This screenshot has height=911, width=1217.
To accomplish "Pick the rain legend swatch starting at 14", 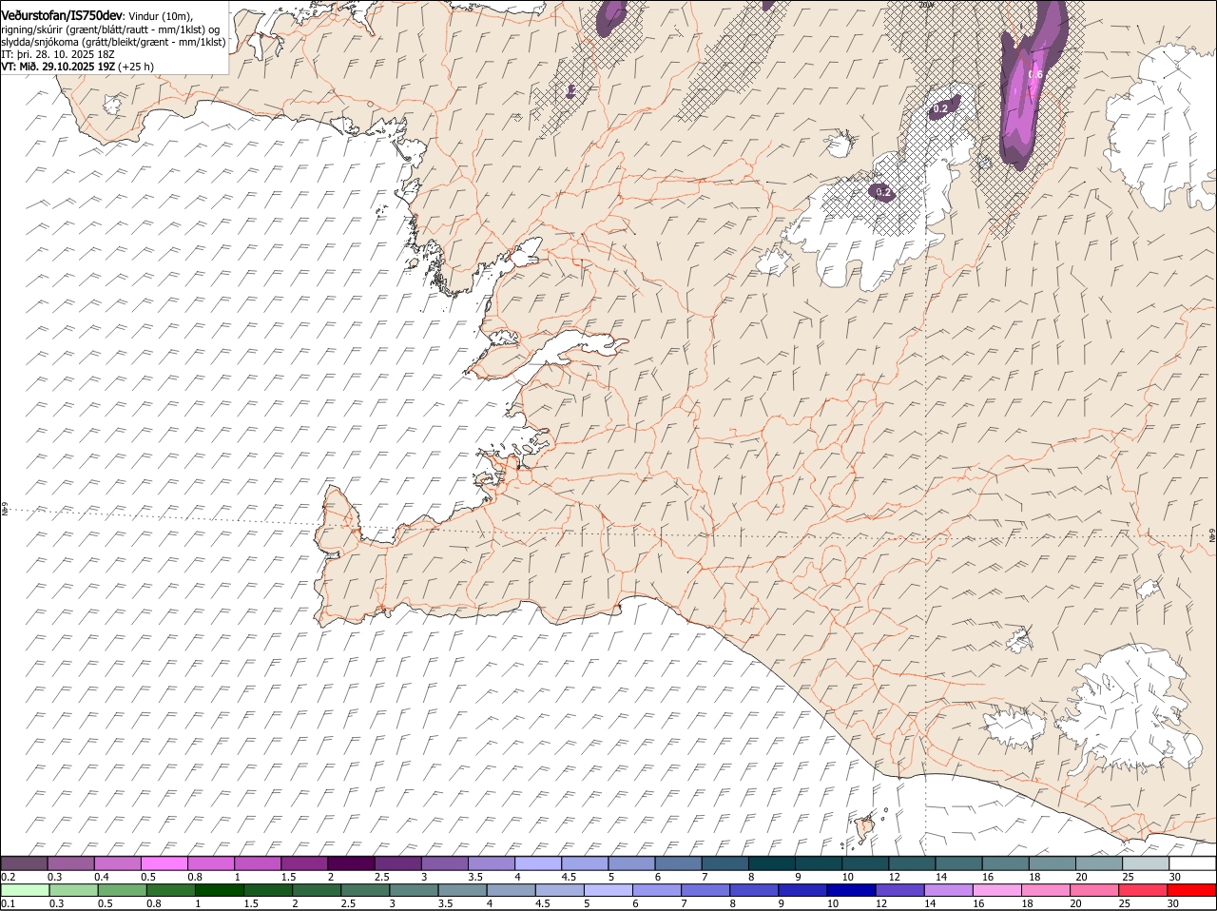I will [x=948, y=891].
